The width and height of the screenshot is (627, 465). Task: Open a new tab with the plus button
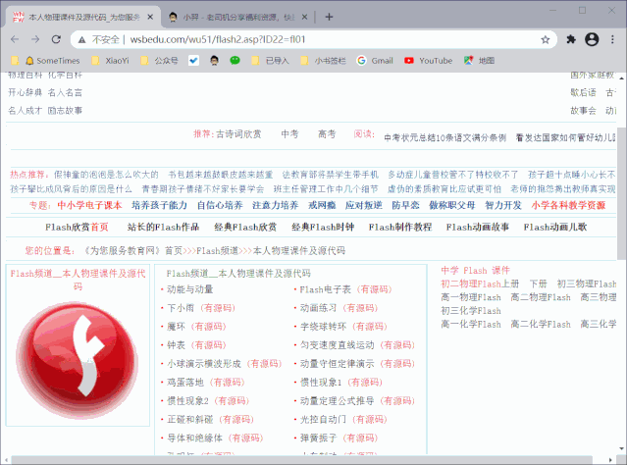[x=329, y=16]
